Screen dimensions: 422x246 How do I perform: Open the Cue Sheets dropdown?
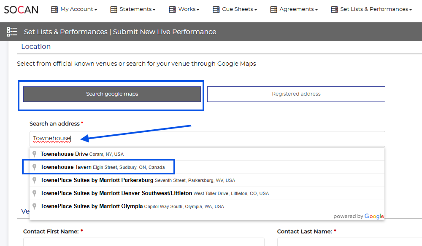pos(239,9)
